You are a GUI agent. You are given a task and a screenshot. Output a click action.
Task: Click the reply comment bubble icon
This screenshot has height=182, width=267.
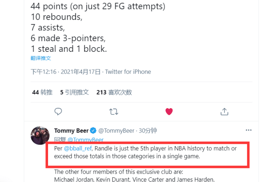[58, 112]
